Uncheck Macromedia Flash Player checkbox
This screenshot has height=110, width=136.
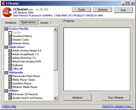coord(10,76)
